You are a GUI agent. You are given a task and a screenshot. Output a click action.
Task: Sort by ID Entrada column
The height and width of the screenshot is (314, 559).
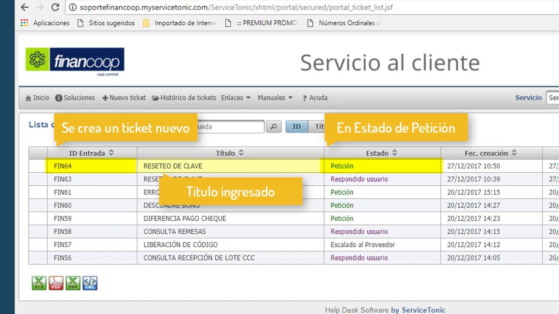92,153
